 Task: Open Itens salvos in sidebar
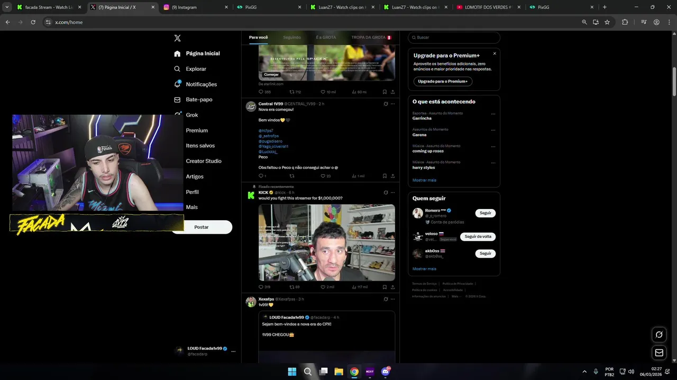click(x=200, y=146)
